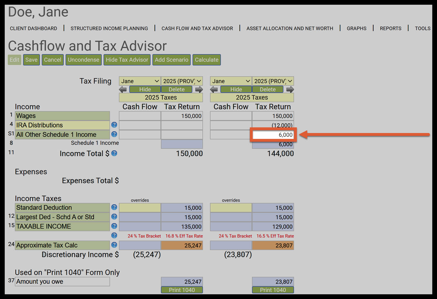Click help icon next to IRA Distributions

click(114, 125)
